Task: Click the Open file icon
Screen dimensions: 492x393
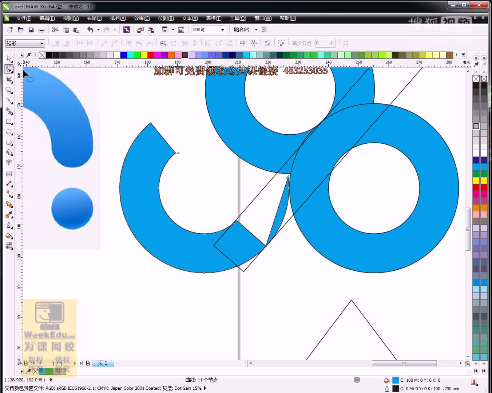Action: pyautogui.click(x=20, y=30)
